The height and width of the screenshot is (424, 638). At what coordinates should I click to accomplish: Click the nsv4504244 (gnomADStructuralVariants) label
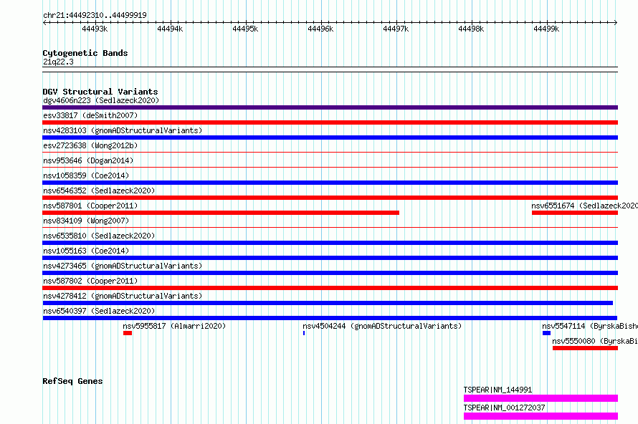pos(382,326)
